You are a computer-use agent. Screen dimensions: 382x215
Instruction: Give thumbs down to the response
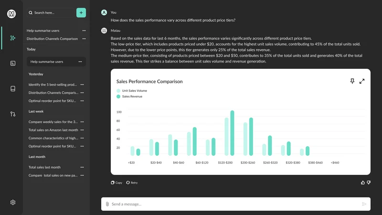tap(369, 183)
